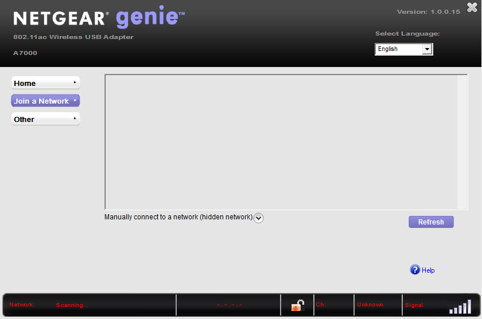Click the English language field

(399, 49)
